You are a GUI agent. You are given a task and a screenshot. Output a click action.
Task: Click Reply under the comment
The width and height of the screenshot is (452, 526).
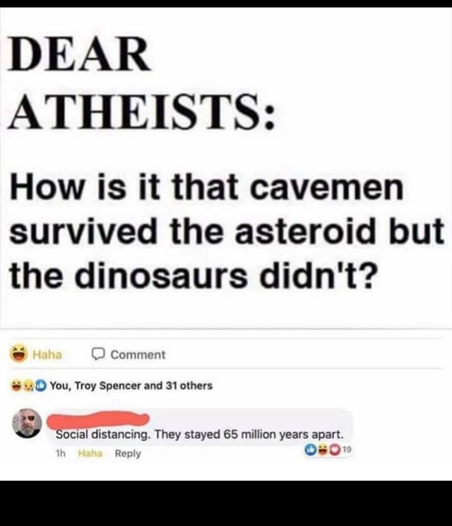pyautogui.click(x=128, y=454)
